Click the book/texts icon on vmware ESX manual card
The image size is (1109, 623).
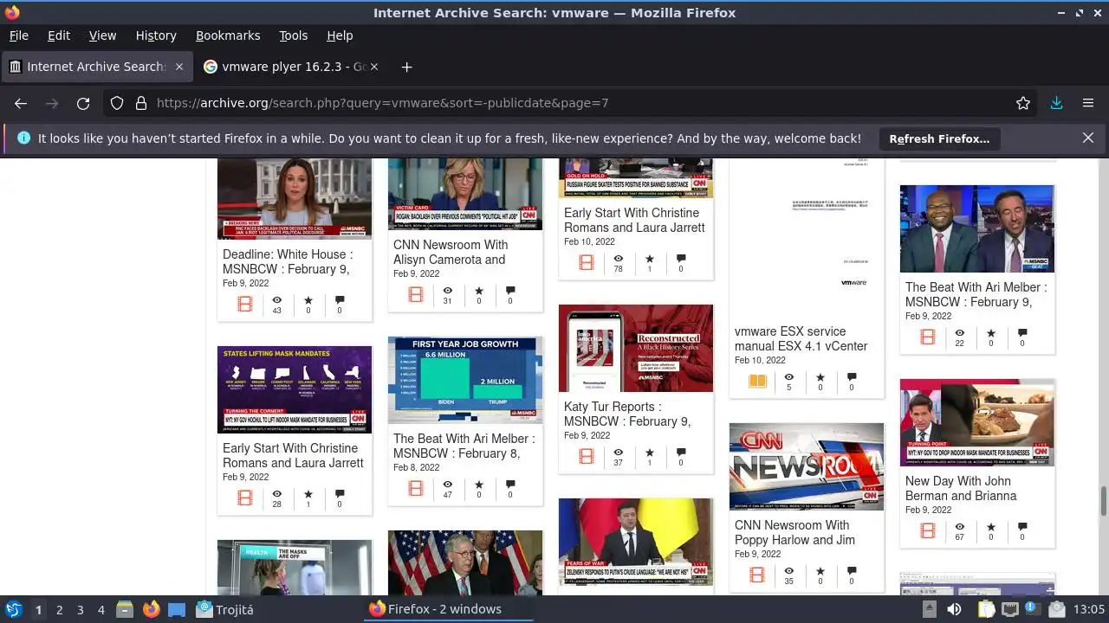point(757,381)
